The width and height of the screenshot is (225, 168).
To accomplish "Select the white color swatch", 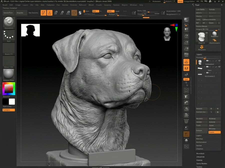I will pos(12,102).
